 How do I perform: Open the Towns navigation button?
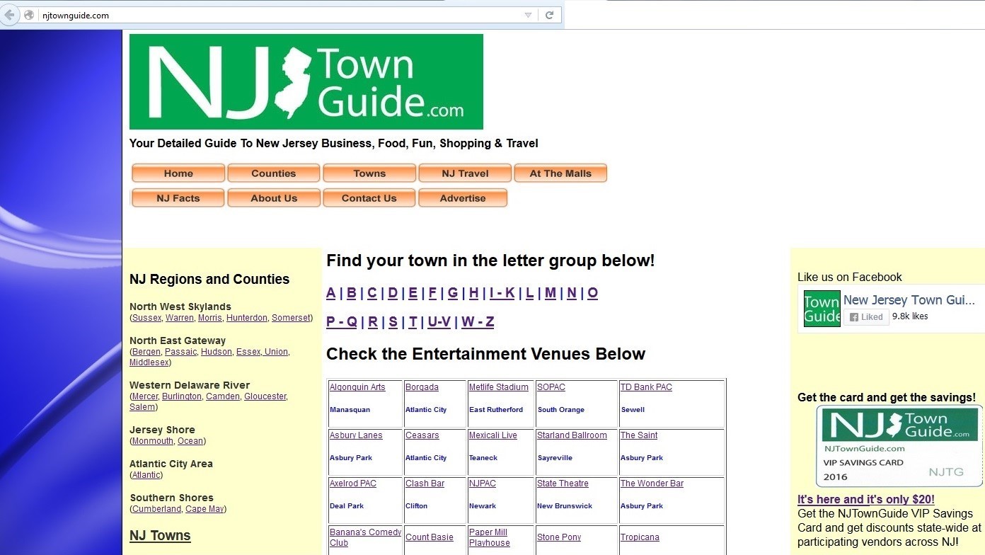pyautogui.click(x=369, y=173)
